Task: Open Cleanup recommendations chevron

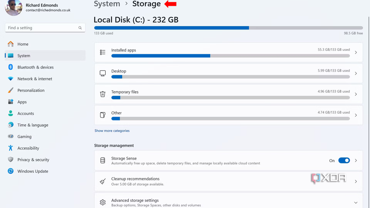Action: coord(356,181)
